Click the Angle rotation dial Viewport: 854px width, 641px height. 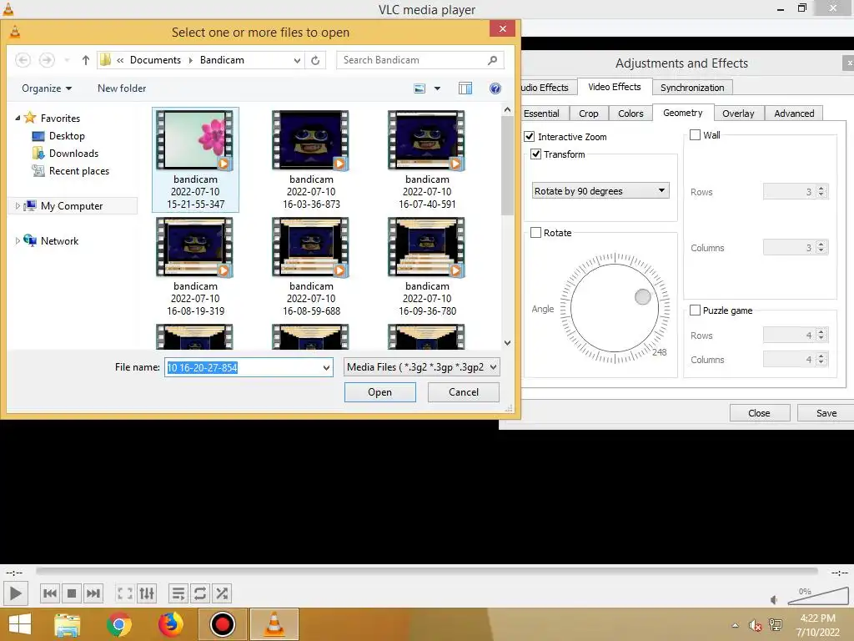point(615,307)
